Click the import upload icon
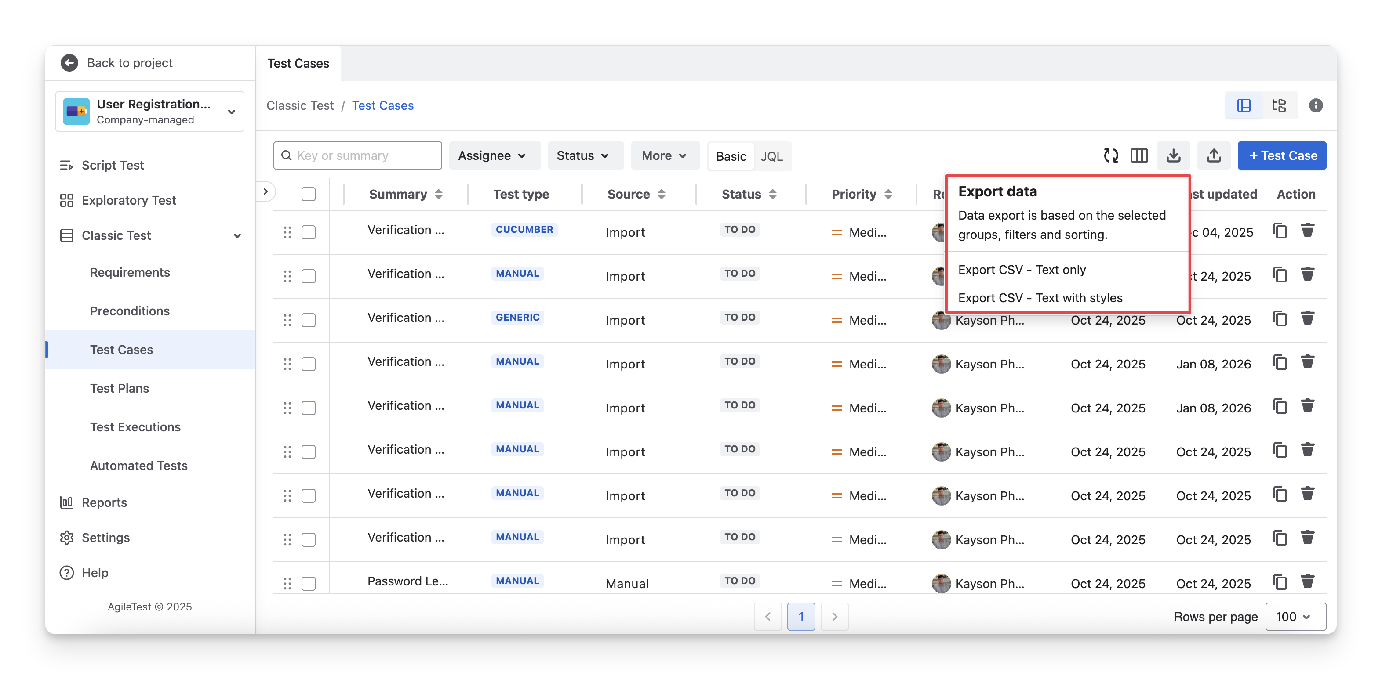Viewport: 1382px width, 679px height. tap(1214, 155)
